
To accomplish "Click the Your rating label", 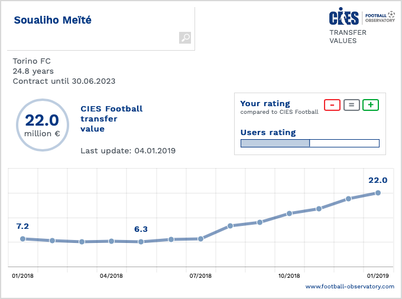I will 265,104.
